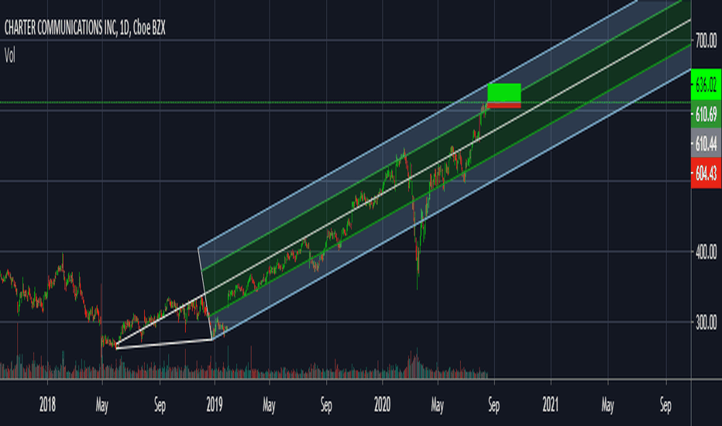
Task: Select the green profit target box
Action: pos(504,93)
